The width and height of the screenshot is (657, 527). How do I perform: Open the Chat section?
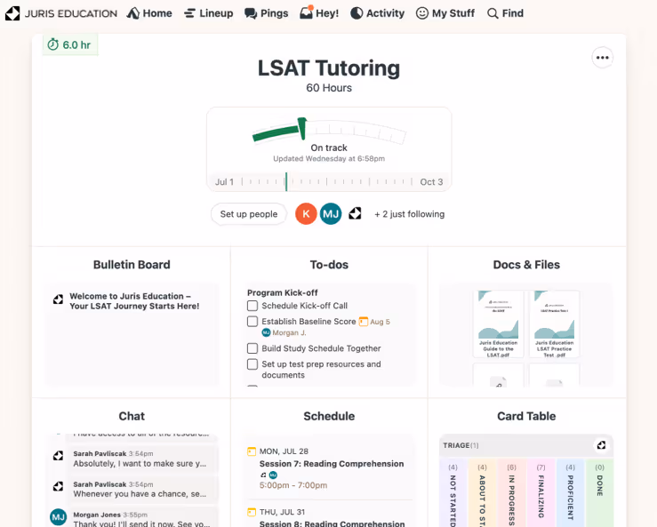[132, 416]
